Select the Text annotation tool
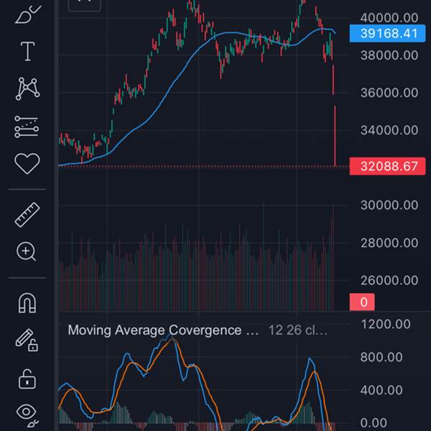The height and width of the screenshot is (431, 431). pyautogui.click(x=28, y=52)
